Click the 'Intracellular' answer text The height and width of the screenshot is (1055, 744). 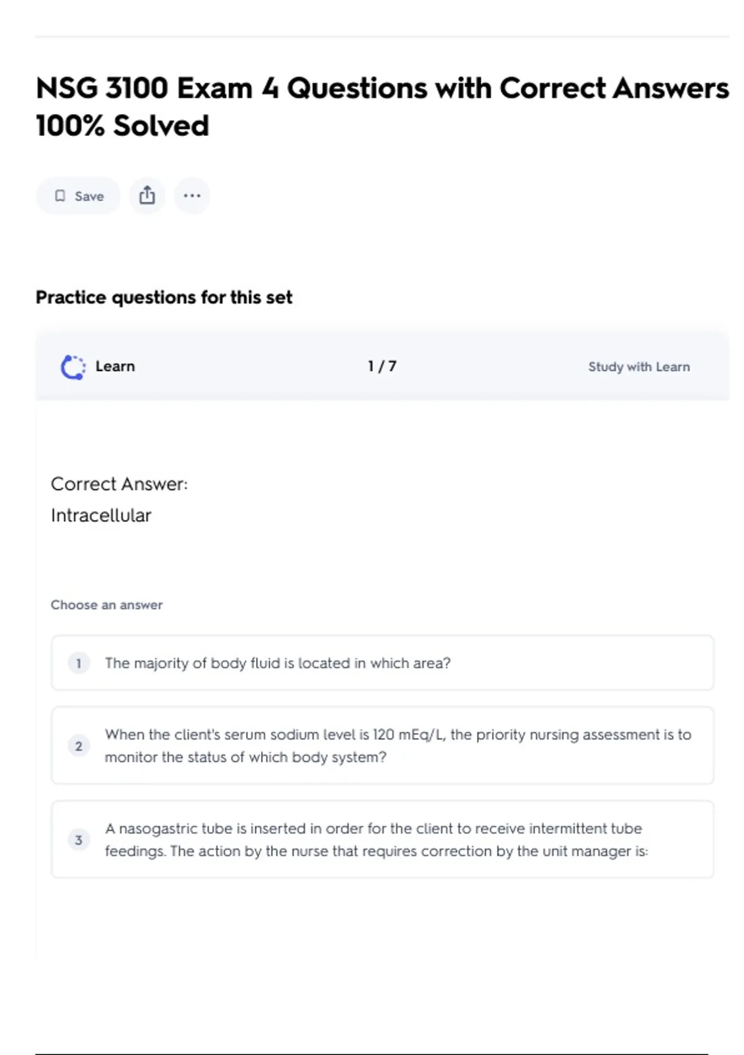coord(101,515)
